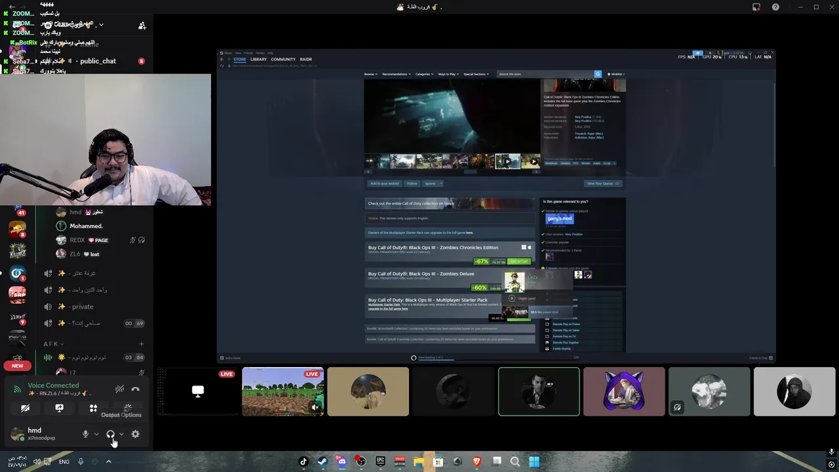Image resolution: width=839 pixels, height=472 pixels.
Task: Open Steam LIBRARY tab
Action: [x=258, y=60]
